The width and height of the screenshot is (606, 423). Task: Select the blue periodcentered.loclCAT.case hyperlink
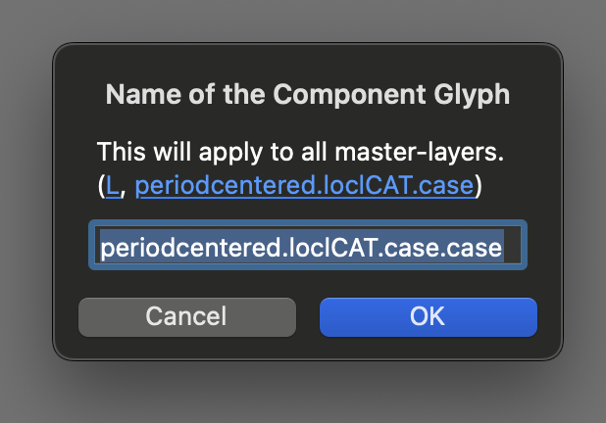coord(305,185)
